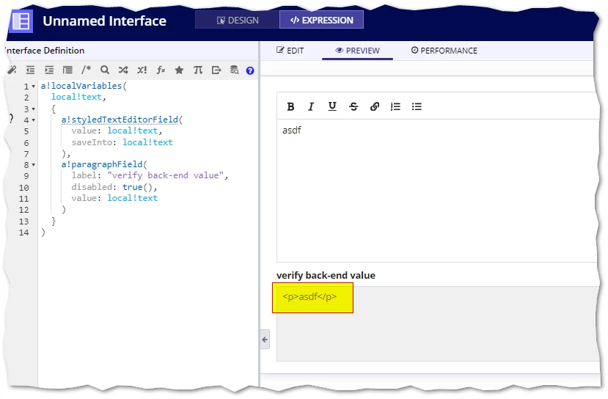608x399 pixels.
Task: Click the magic wand icon in the editor toolbar
Action: tap(12, 70)
